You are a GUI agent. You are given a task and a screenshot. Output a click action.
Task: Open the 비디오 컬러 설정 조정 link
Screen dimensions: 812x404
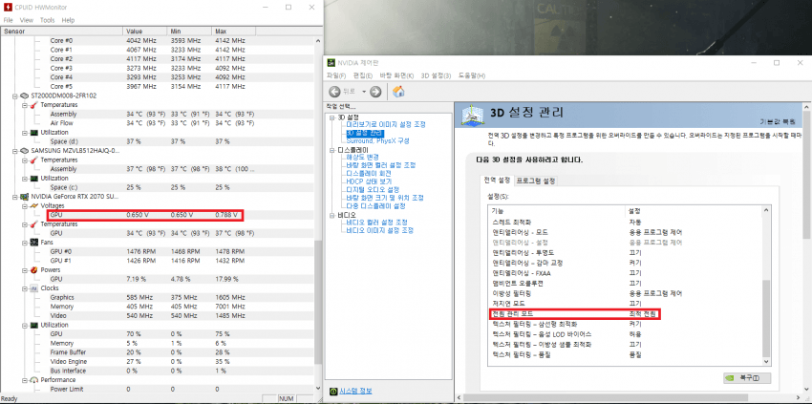click(379, 223)
